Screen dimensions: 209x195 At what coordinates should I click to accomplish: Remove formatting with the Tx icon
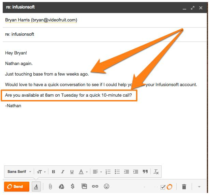[x=156, y=172]
